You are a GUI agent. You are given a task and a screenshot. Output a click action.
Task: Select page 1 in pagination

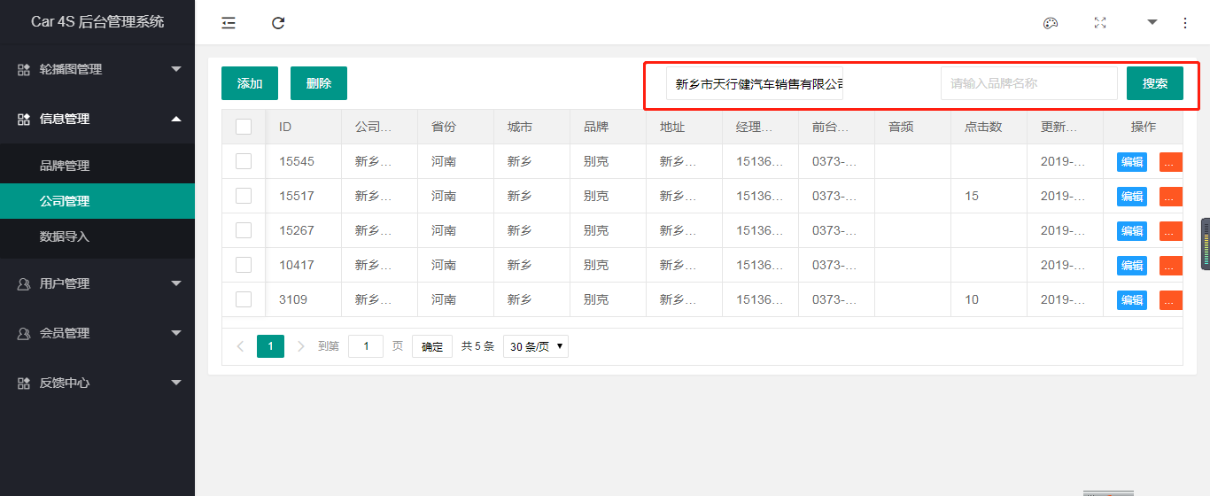(270, 346)
